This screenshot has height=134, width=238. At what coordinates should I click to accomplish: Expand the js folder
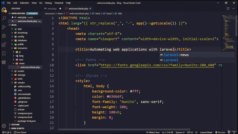[x=20, y=52]
